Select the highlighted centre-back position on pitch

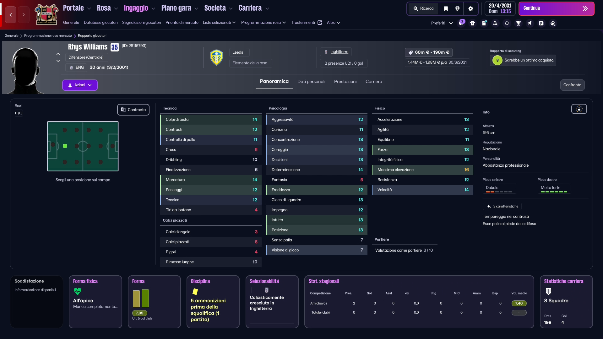[65, 146]
